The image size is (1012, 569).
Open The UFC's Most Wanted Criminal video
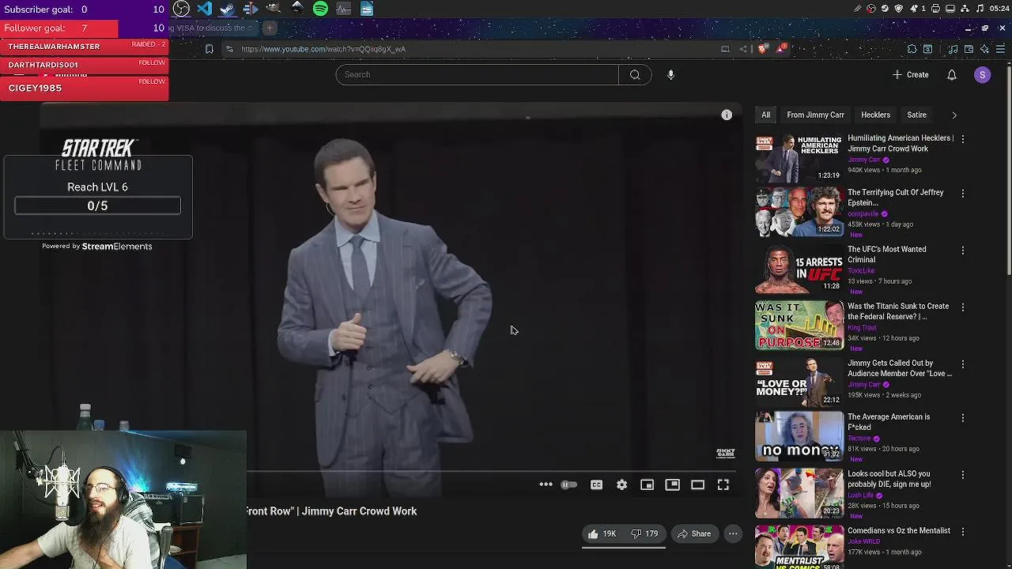pos(886,254)
